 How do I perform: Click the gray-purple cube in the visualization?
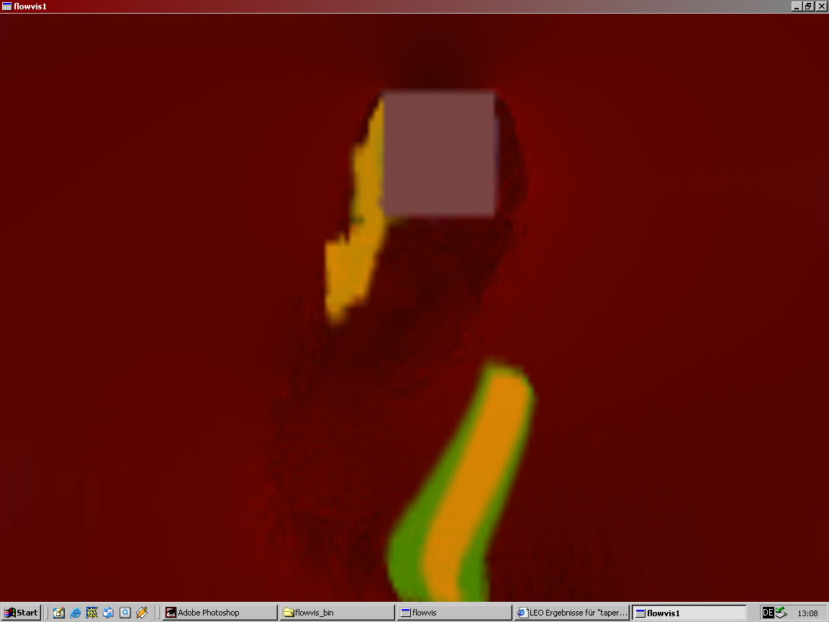coord(438,153)
